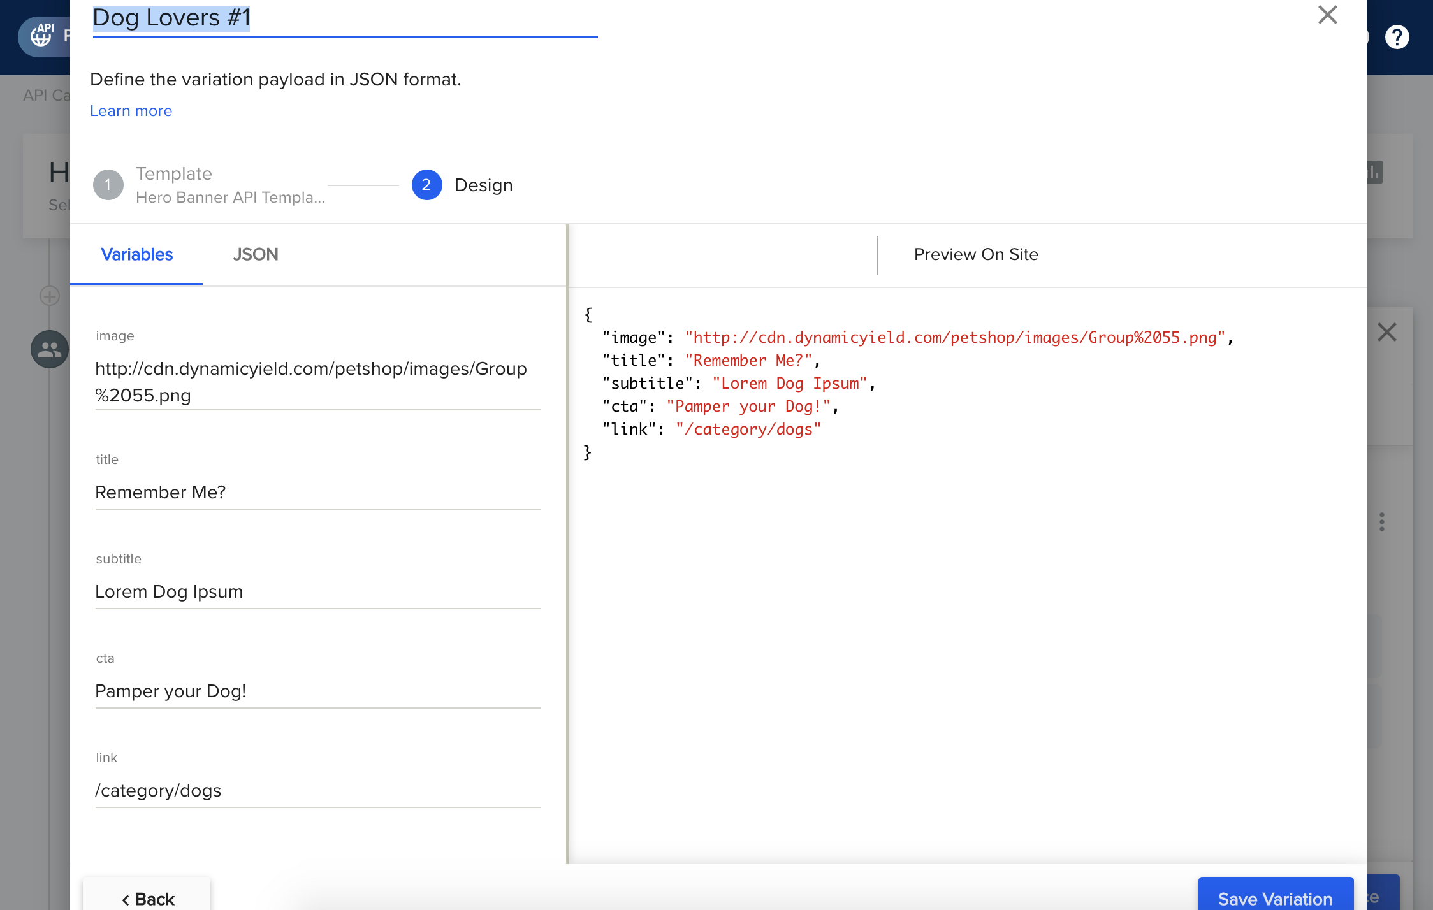The width and height of the screenshot is (1433, 910).
Task: Click the bar chart report icon
Action: (x=1374, y=172)
